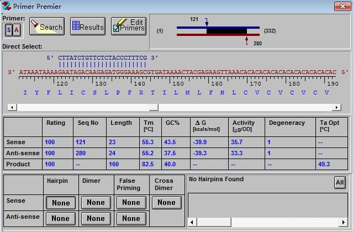Click the sequence scrollbar right arrow
This screenshot has height=232, width=353.
pyautogui.click(x=336, y=107)
